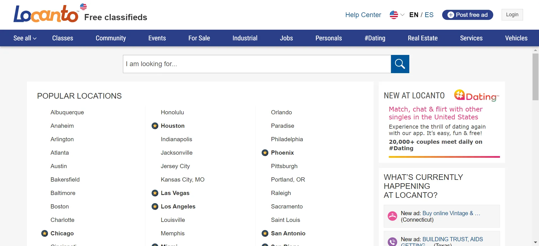Focus the 'I am looking for...' search field
The height and width of the screenshot is (246, 539).
point(257,64)
